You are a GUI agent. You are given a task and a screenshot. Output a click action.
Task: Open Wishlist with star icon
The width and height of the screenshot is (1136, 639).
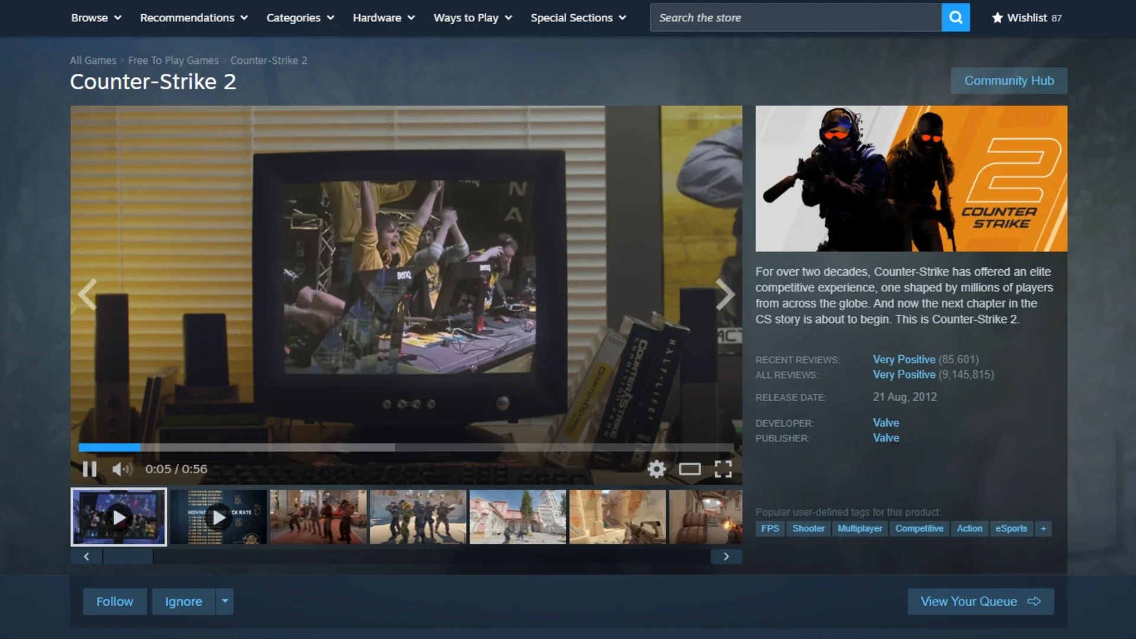[1027, 18]
